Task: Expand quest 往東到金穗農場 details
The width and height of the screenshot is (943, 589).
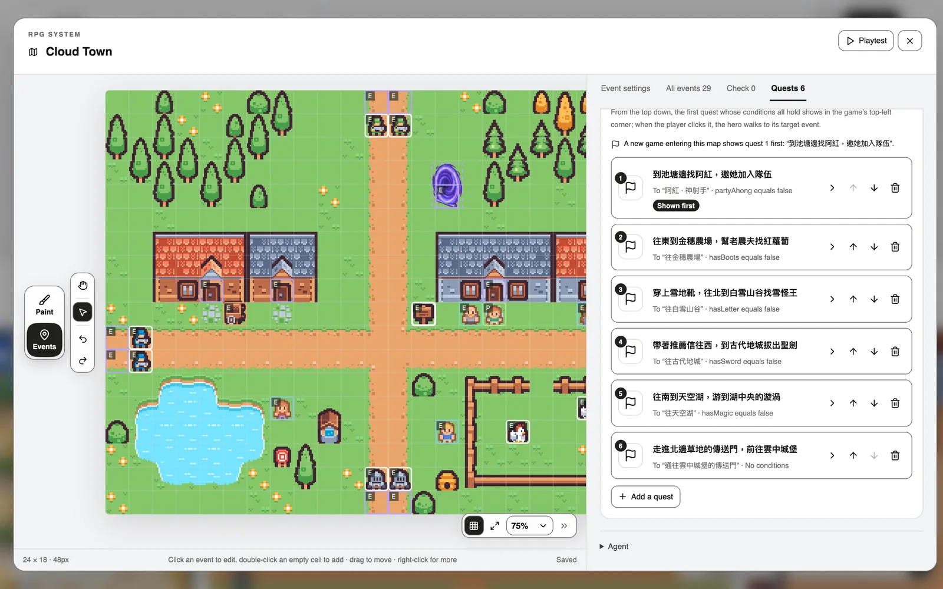Action: (x=832, y=247)
